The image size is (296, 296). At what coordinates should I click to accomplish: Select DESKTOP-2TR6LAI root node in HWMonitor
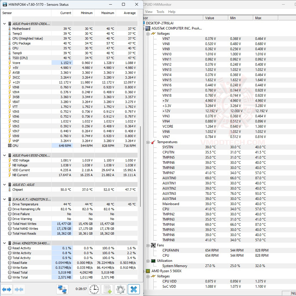click(160, 23)
